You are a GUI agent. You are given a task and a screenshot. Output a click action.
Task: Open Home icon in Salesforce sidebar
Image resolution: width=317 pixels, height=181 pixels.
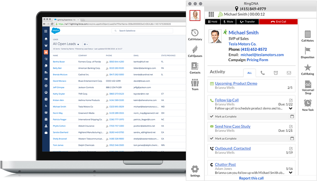(x=46, y=39)
